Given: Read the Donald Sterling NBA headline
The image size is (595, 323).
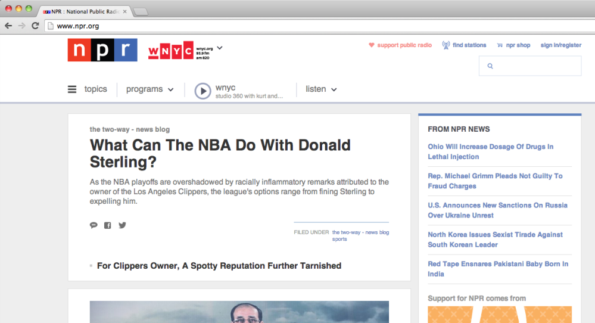Looking at the screenshot, I should click(220, 153).
